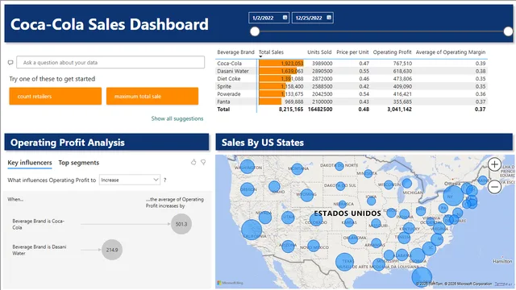Switch to the Key influencers tab

(30, 163)
